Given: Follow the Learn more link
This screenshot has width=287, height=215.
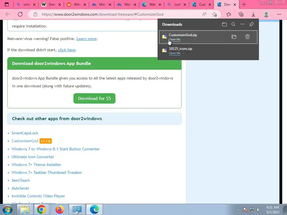Looking at the screenshot, I should tap(86, 39).
